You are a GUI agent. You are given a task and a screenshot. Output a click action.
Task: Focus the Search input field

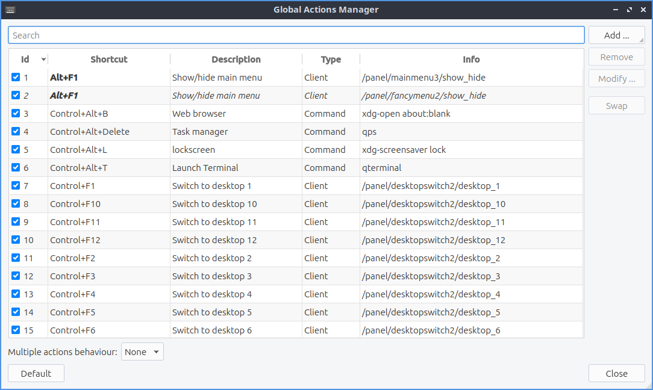(296, 36)
